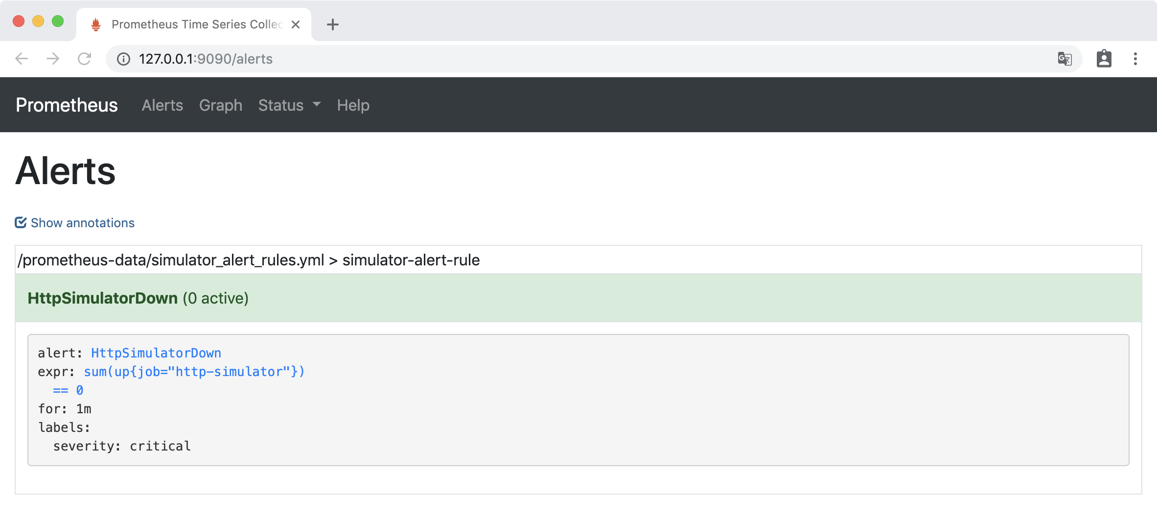The width and height of the screenshot is (1157, 522).
Task: Open Google Translate icon in address bar
Action: 1064,59
